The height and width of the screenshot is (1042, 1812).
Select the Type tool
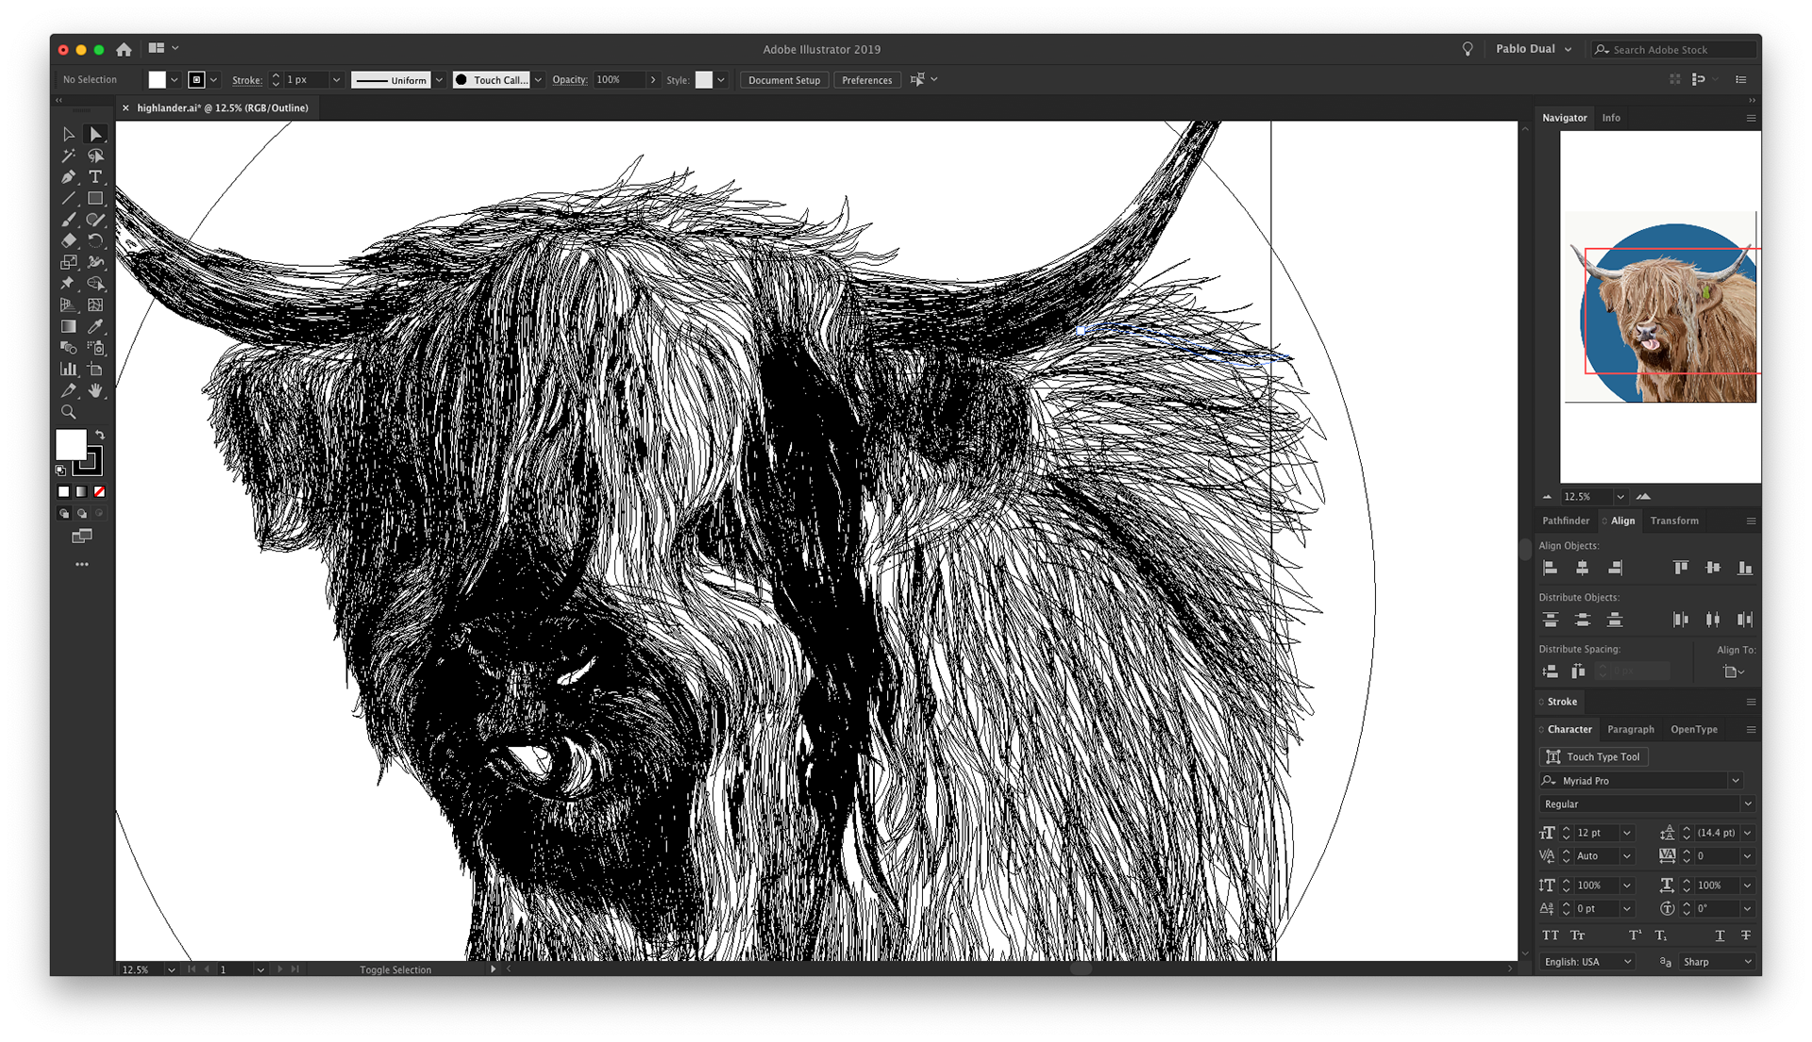click(95, 177)
